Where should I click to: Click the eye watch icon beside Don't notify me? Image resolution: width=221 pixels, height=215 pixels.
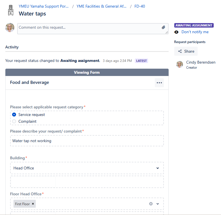tap(176, 32)
